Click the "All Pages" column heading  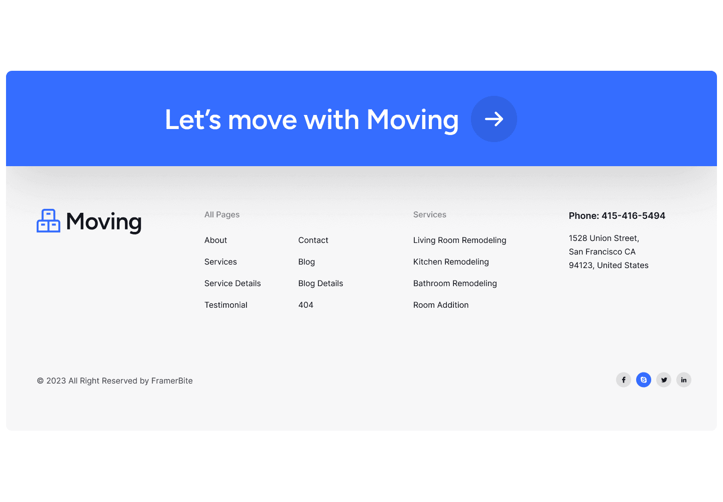(222, 215)
